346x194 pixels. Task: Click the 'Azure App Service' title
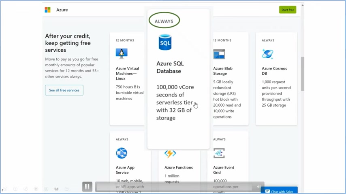click(125, 170)
